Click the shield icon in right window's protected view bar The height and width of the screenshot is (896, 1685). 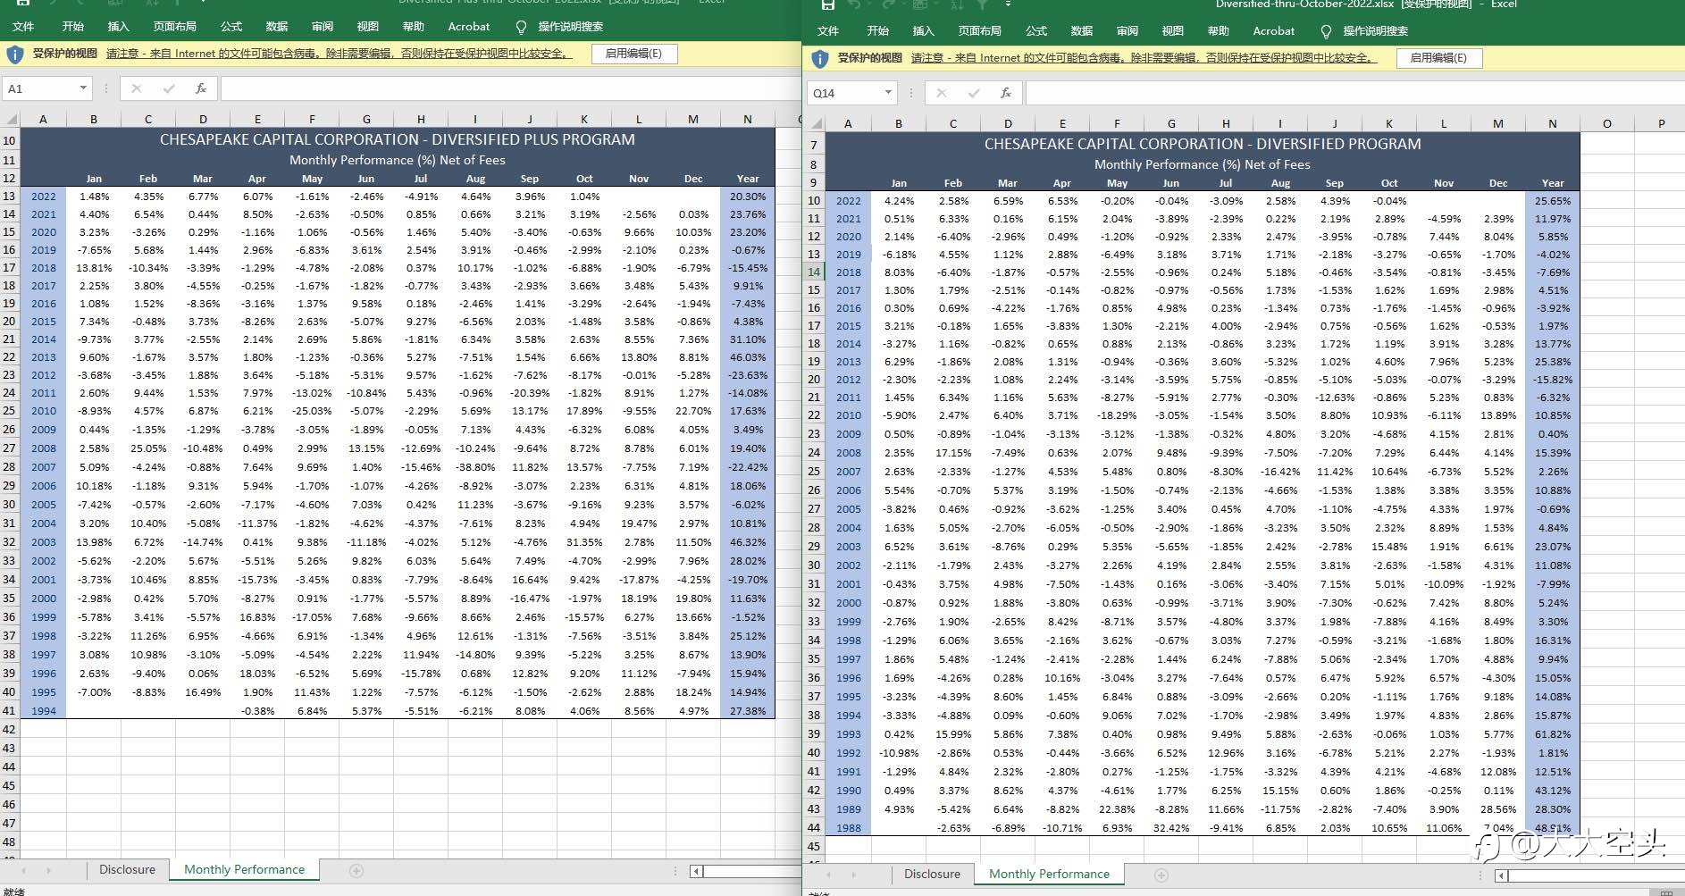point(820,59)
